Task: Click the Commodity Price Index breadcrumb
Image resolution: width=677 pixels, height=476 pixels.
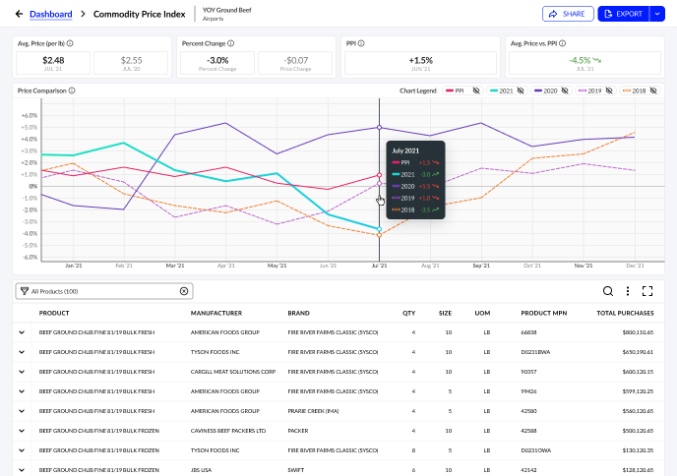Action: click(139, 14)
